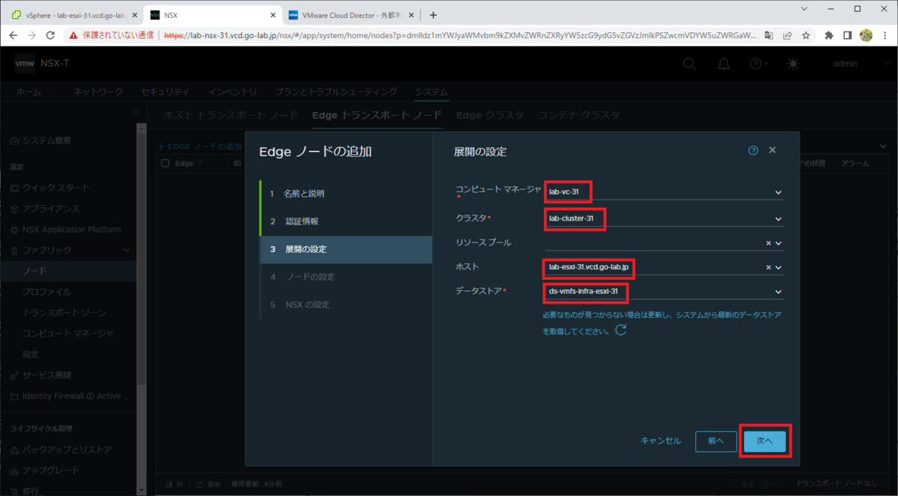The height and width of the screenshot is (496, 898).
Task: Select the インベントリ main tab
Action: [233, 92]
